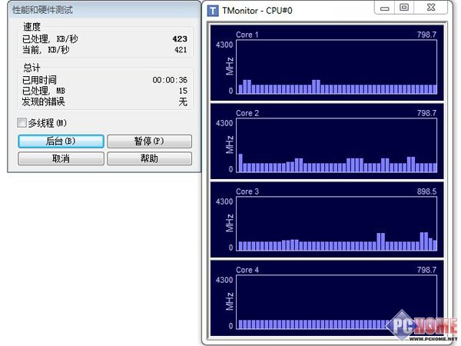Select the 'Core 4' label
The image size is (461, 346).
[x=247, y=270]
